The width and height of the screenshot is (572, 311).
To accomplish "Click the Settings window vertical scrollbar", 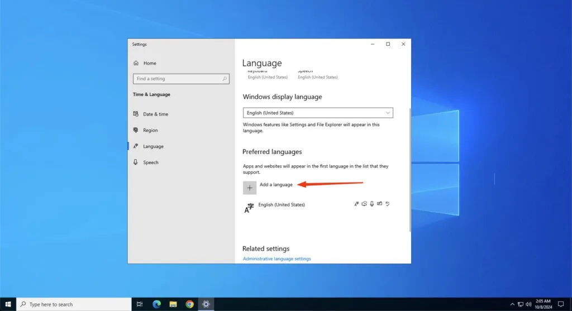I will point(410,170).
